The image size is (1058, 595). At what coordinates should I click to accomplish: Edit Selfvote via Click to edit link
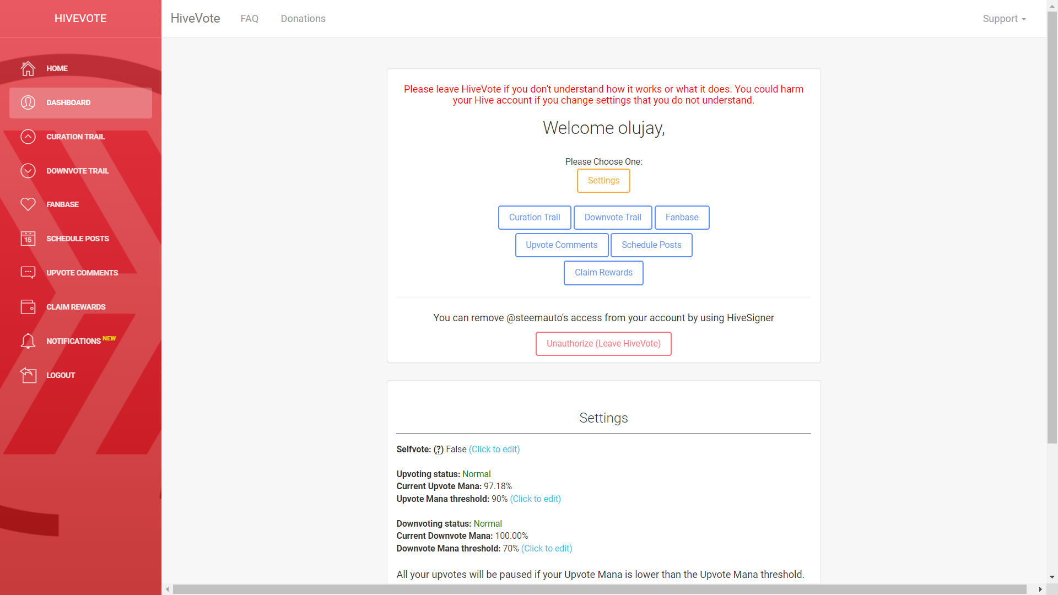pyautogui.click(x=494, y=450)
